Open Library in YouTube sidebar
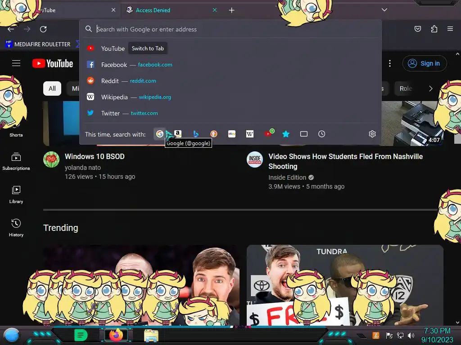The image size is (461, 345). click(x=16, y=195)
